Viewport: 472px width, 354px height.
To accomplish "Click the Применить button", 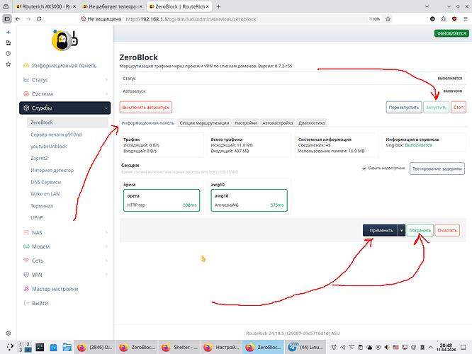I will [x=381, y=230].
